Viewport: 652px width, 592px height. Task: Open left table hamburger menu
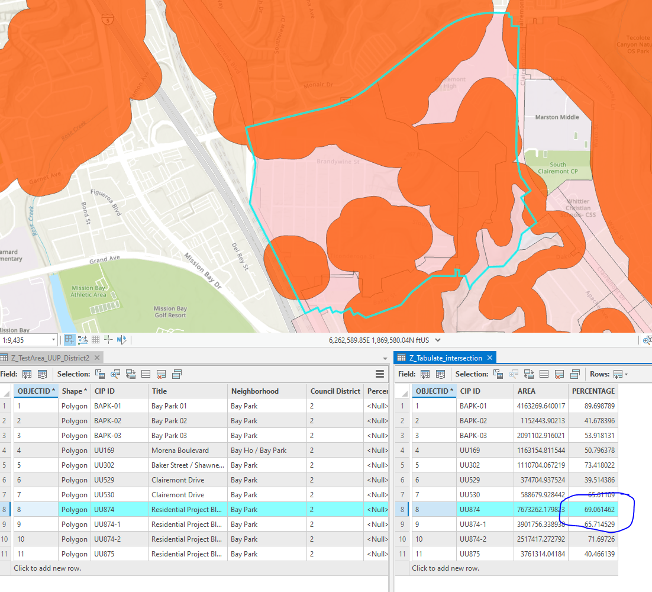(380, 374)
